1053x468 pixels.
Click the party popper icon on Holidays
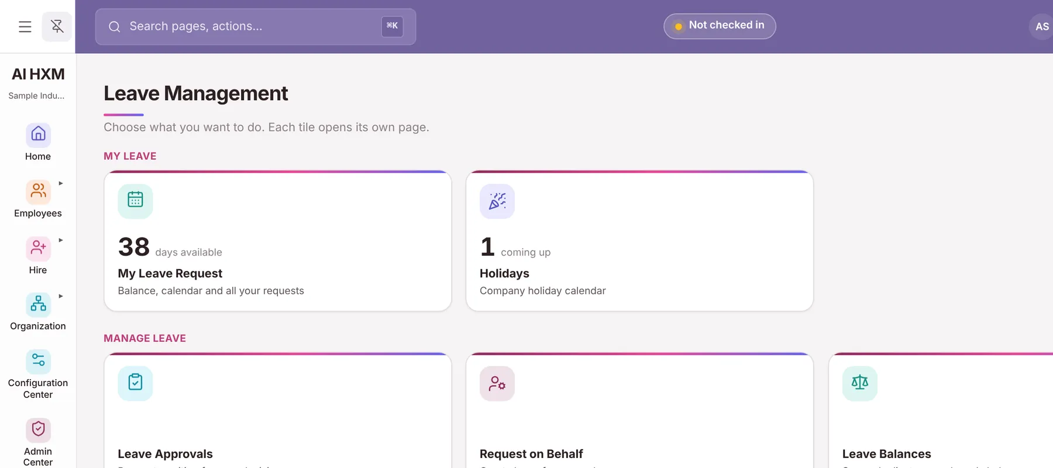tap(497, 201)
